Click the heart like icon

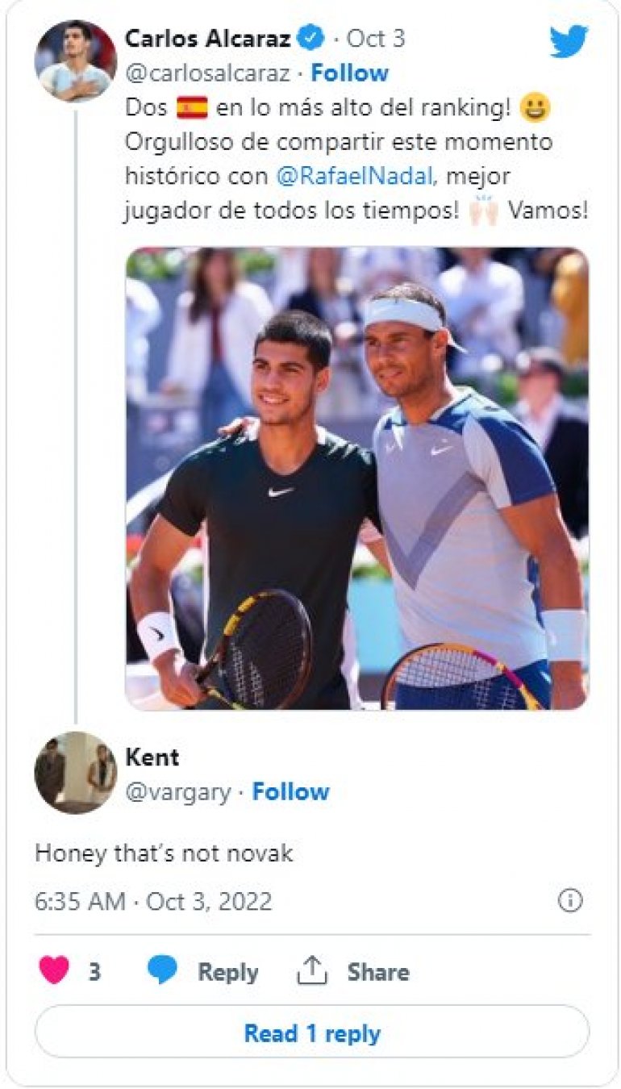[x=54, y=971]
